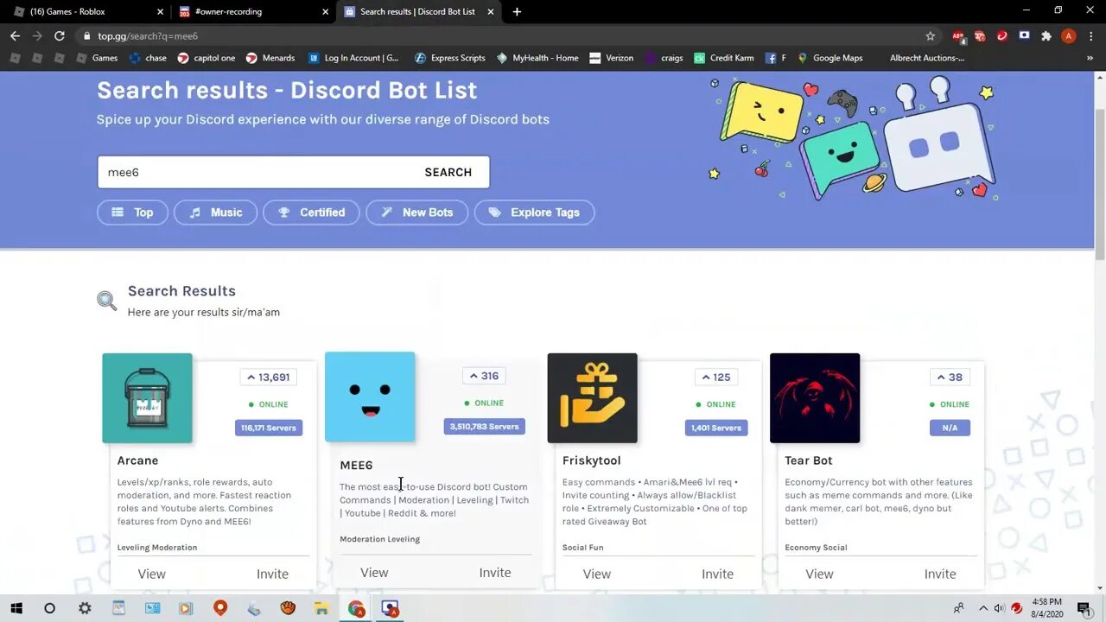Click the Trend Micro red swirl extension icon

(1002, 36)
